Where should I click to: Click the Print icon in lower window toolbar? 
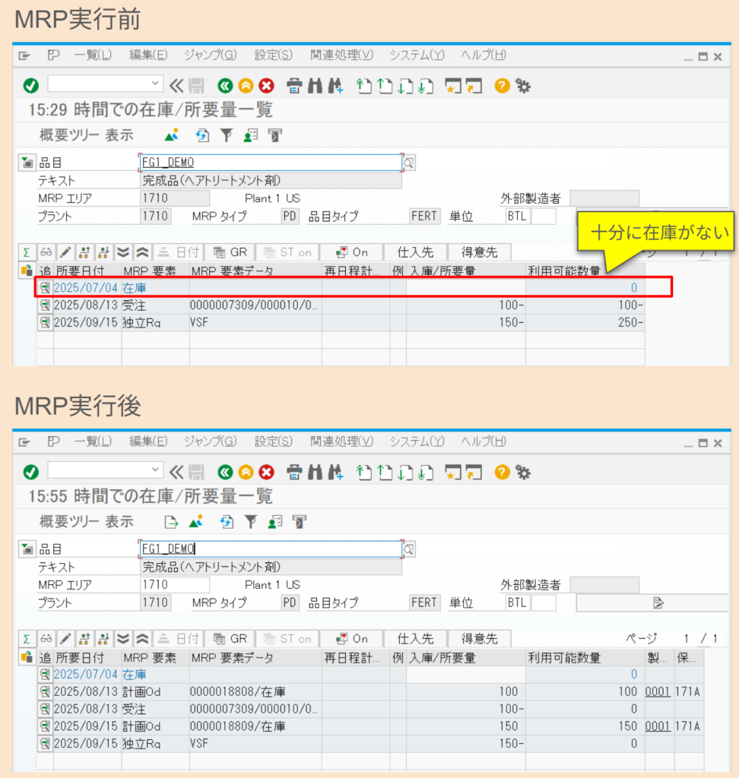click(x=294, y=473)
